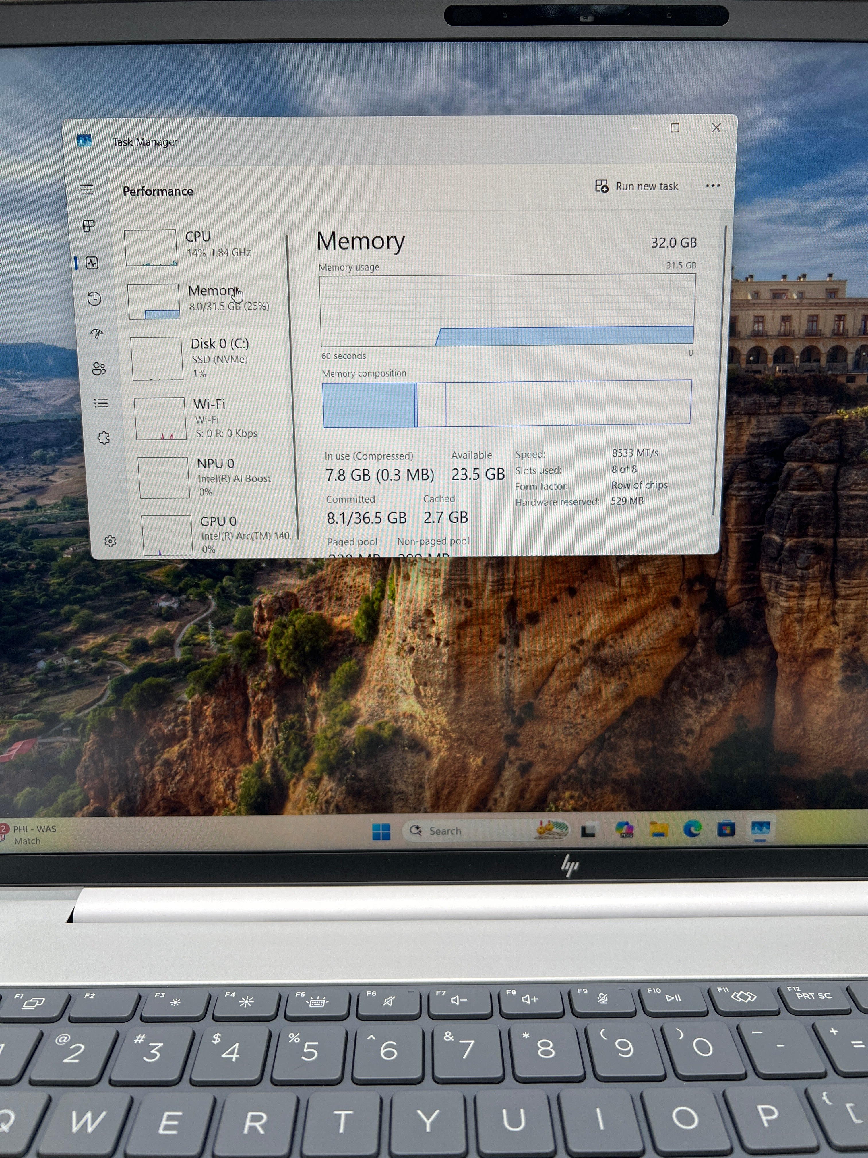Open the Windows Start menu

tap(381, 831)
